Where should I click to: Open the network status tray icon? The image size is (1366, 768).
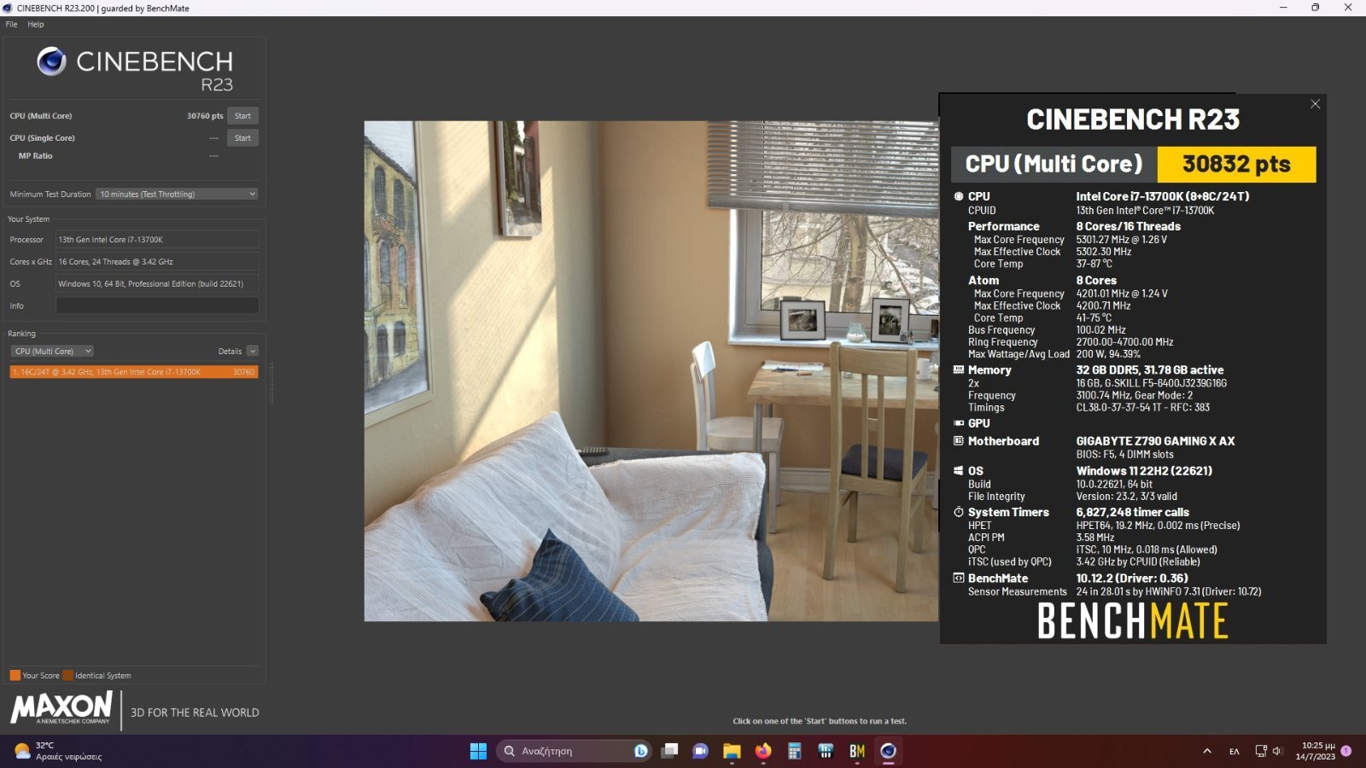1260,752
